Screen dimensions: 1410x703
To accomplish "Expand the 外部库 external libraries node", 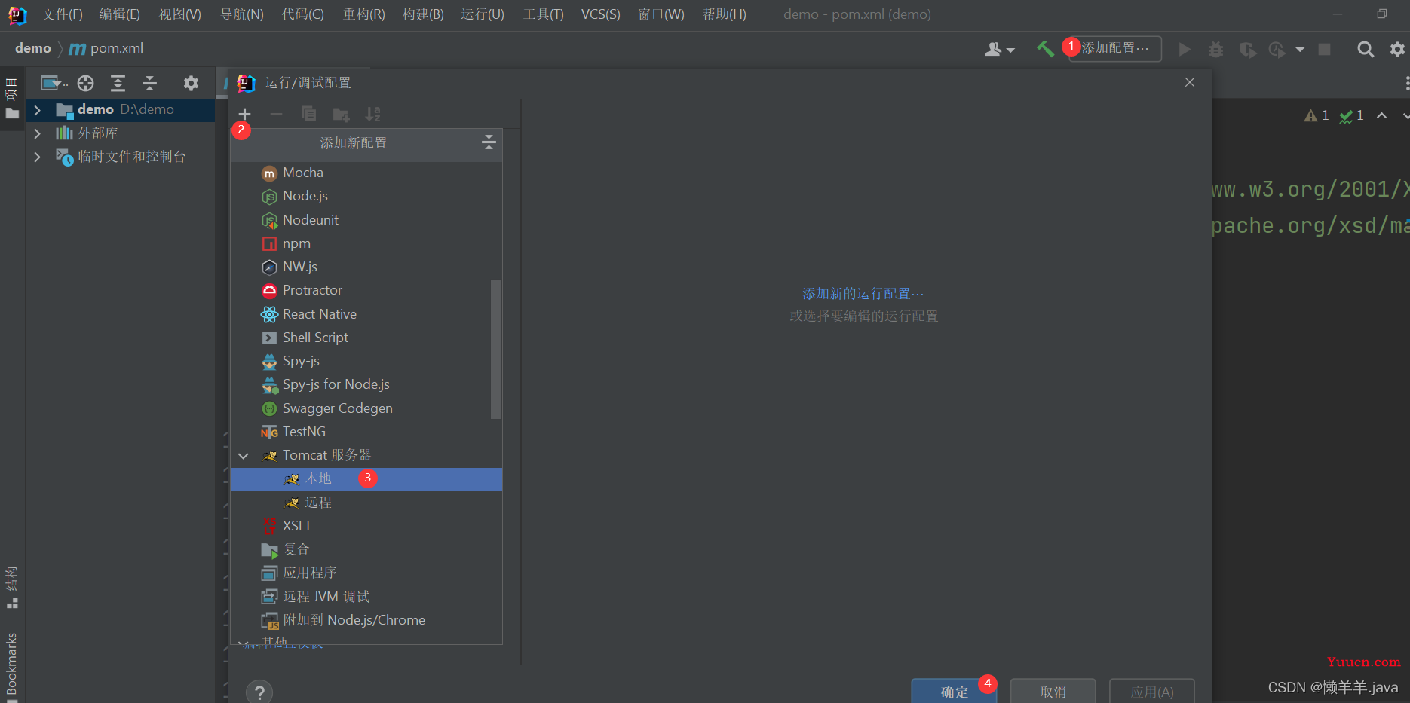I will tap(37, 133).
